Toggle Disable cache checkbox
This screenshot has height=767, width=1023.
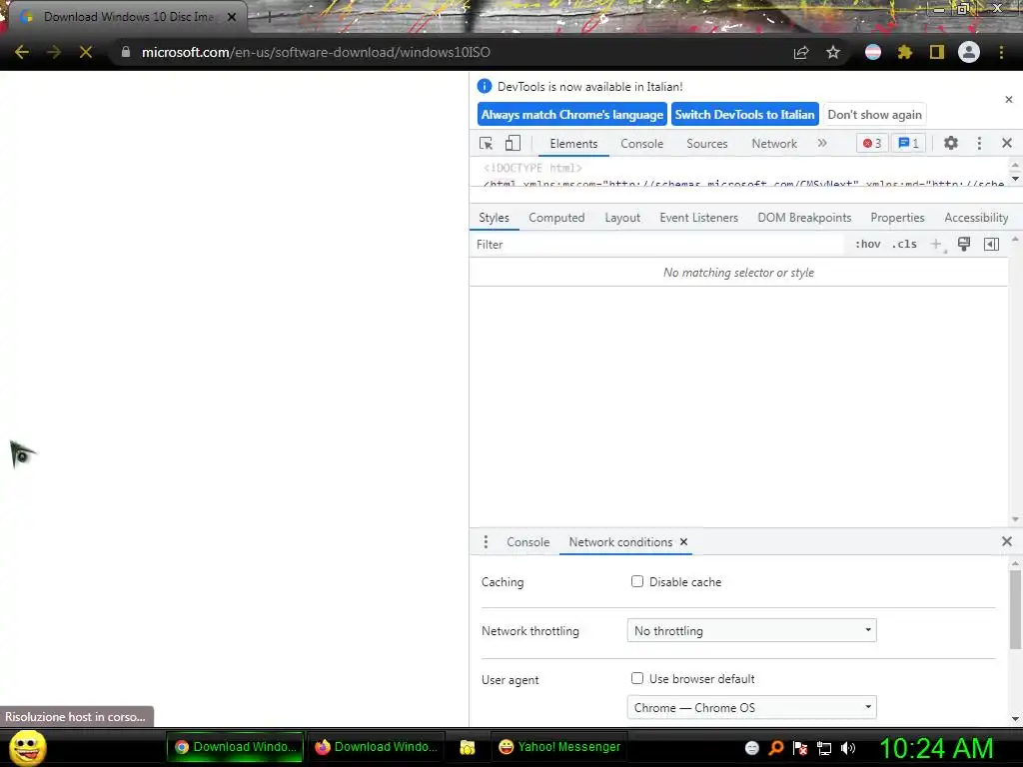coord(637,581)
